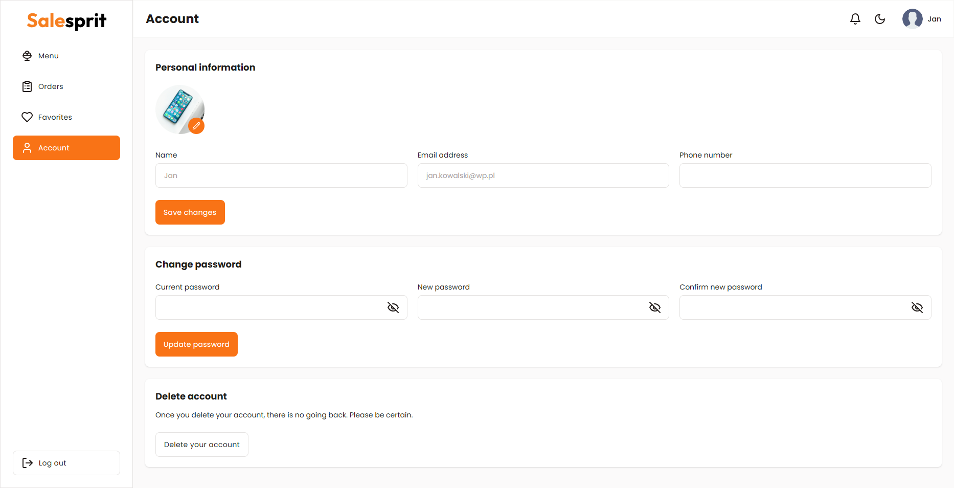Click the Update password button
The height and width of the screenshot is (488, 954).
(x=196, y=344)
